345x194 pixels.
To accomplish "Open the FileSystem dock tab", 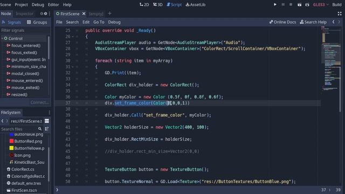I will (x=11, y=113).
